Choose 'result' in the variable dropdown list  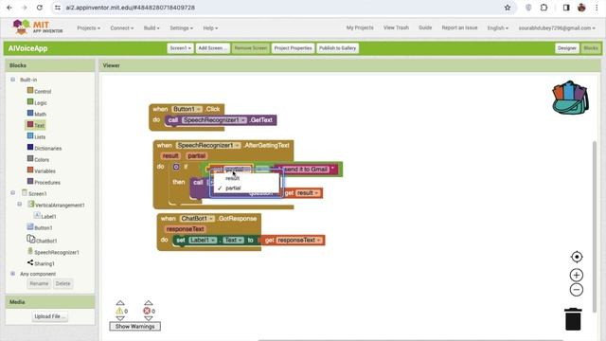click(233, 178)
